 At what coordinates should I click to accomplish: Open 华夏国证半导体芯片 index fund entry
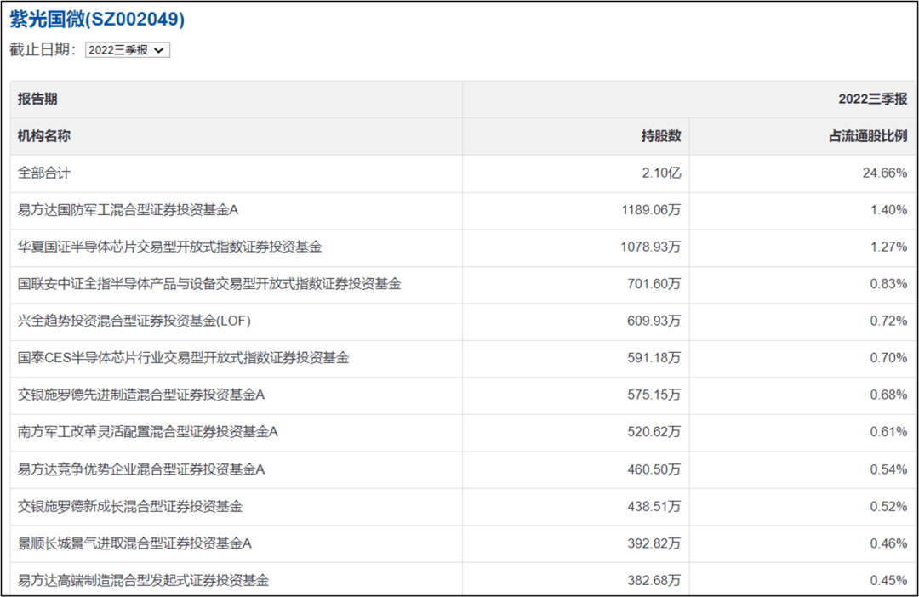170,247
